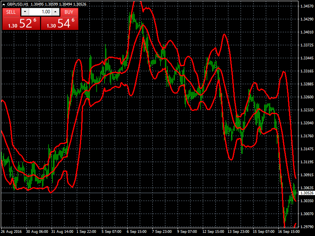Click the 31 Aug 14:00 time label
315x236 pixels.
(62, 232)
